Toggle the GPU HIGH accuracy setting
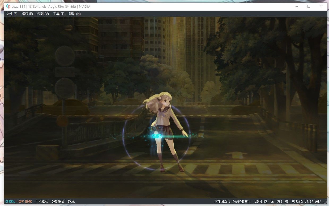 (x=25, y=202)
